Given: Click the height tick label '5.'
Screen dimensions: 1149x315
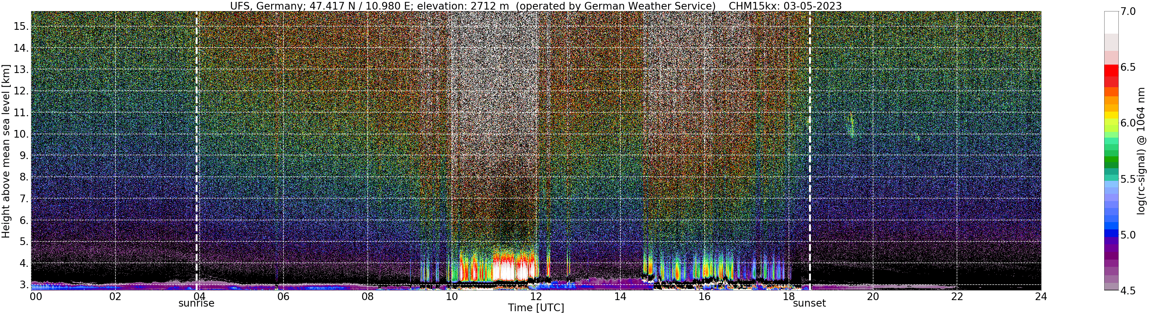Looking at the screenshot, I should pyautogui.click(x=24, y=242).
